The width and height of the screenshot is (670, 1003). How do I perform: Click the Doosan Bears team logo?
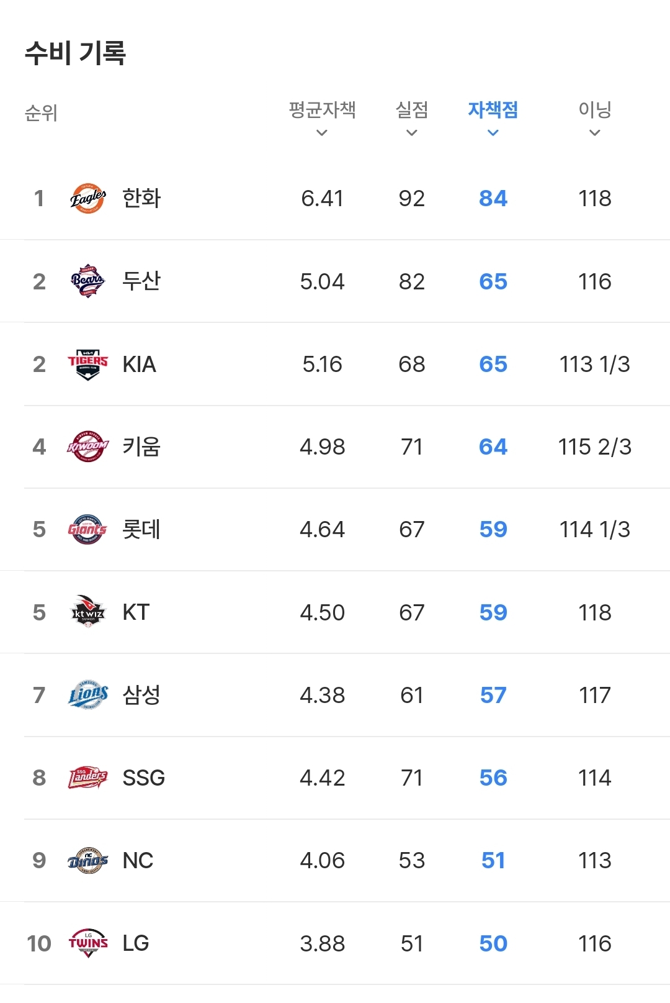[x=87, y=281]
